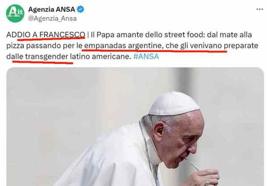Click the red underline beneath ADDIO A FRANCESCO
The width and height of the screenshot is (267, 186).
51,39
